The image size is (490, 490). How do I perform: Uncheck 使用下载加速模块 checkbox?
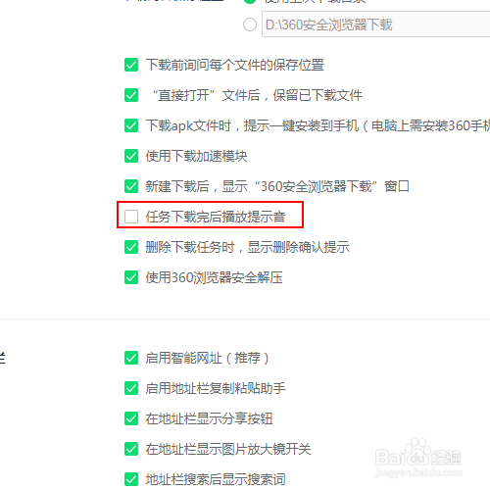coord(131,156)
